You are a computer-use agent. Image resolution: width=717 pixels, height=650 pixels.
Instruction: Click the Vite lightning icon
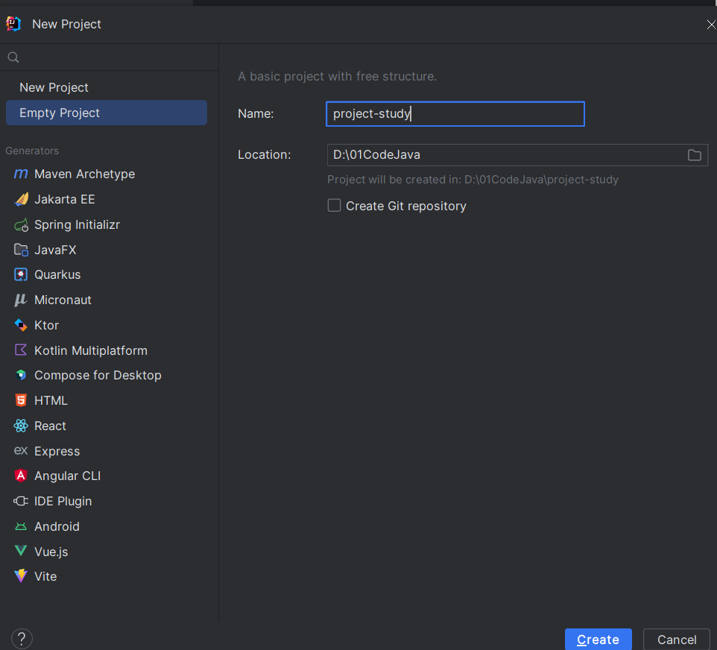(21, 576)
